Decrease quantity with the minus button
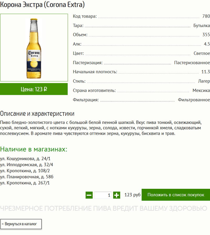 tap(89, 195)
